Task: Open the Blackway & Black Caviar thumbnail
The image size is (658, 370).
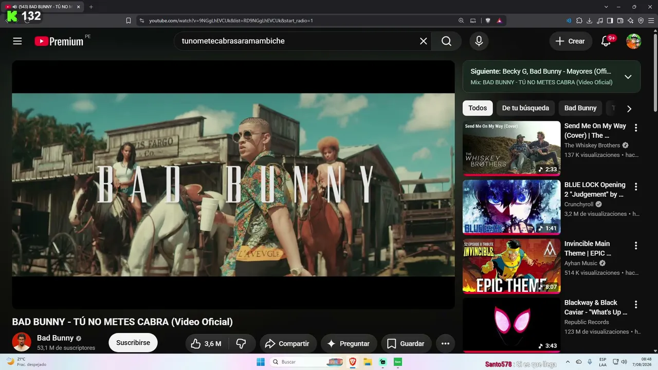Action: [x=511, y=325]
